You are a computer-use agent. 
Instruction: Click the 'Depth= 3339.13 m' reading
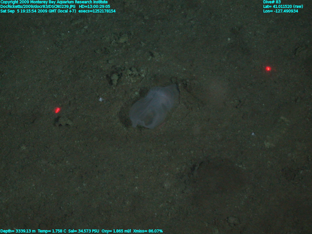tap(18, 231)
